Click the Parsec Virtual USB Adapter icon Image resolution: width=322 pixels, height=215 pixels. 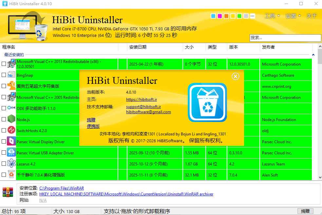click(x=11, y=152)
